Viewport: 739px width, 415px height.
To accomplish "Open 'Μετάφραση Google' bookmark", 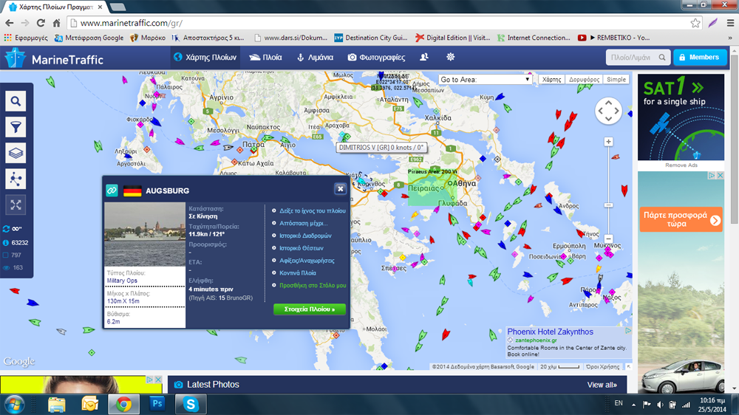I will (x=89, y=38).
